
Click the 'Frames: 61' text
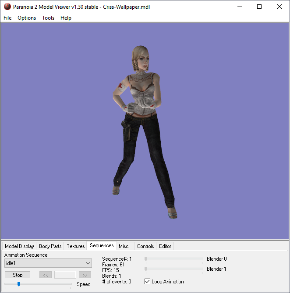coord(113,265)
